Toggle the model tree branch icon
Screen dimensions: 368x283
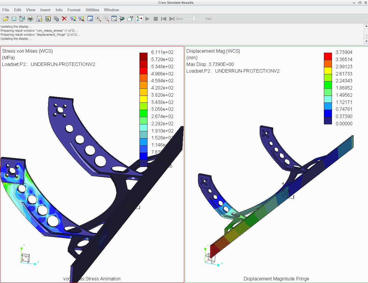point(139,19)
